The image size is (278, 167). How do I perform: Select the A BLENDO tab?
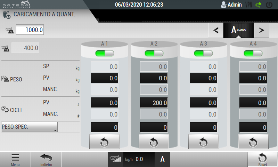pos(238,30)
